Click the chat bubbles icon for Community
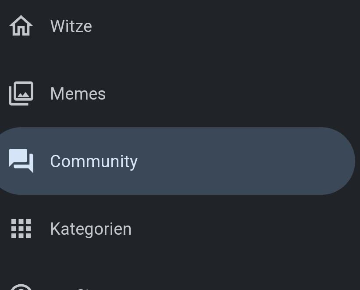Screen dimensions: 360x290 [x=21, y=161]
